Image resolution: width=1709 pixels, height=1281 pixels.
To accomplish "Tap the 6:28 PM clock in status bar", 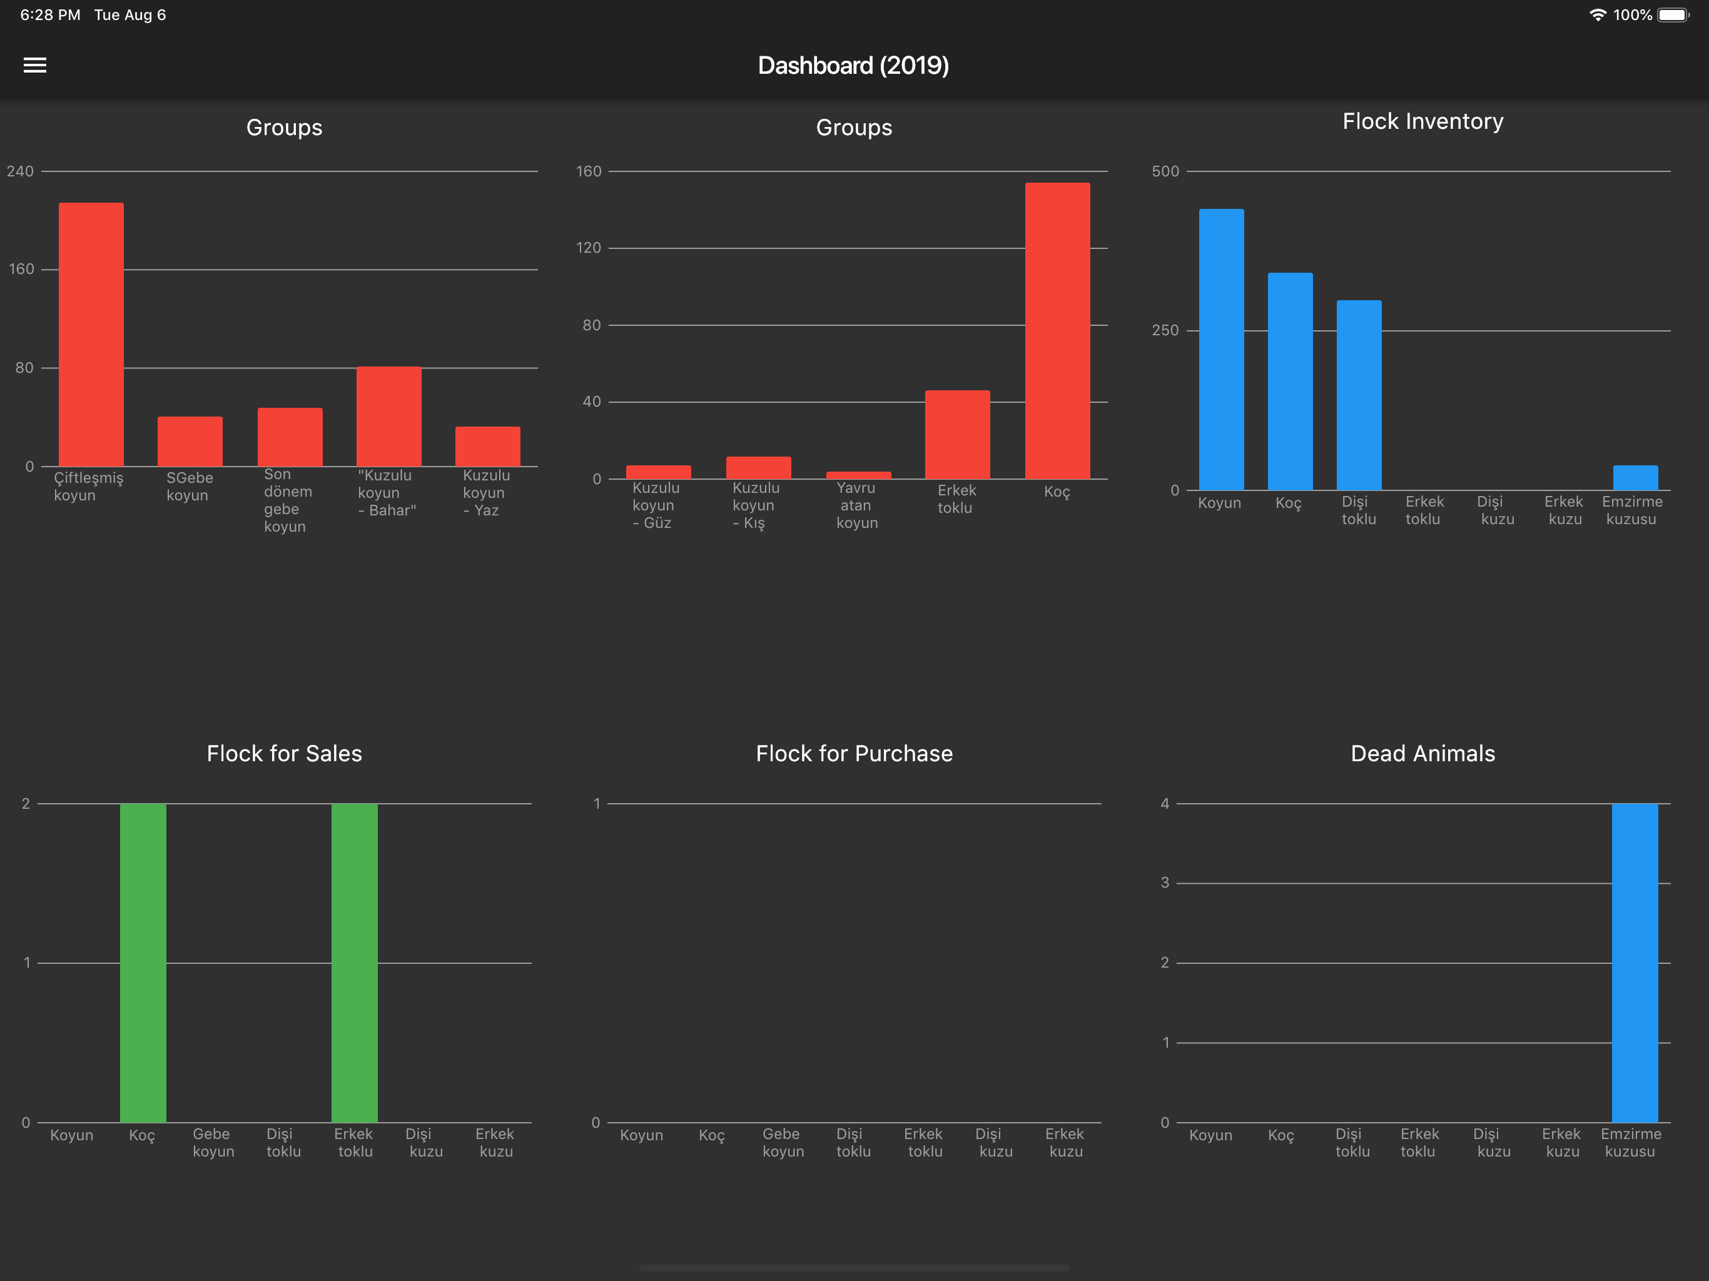I will point(50,14).
